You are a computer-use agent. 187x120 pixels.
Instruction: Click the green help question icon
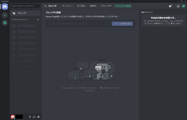point(184,6)
